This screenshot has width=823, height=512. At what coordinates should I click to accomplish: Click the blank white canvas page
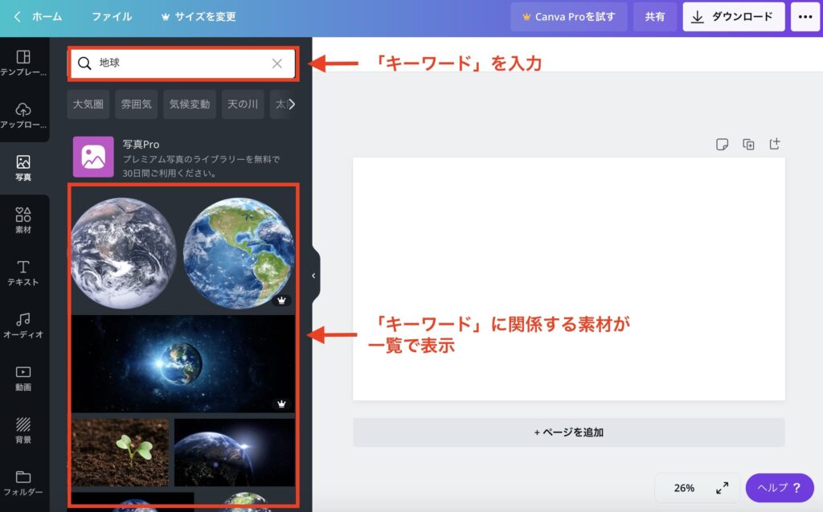(569, 279)
